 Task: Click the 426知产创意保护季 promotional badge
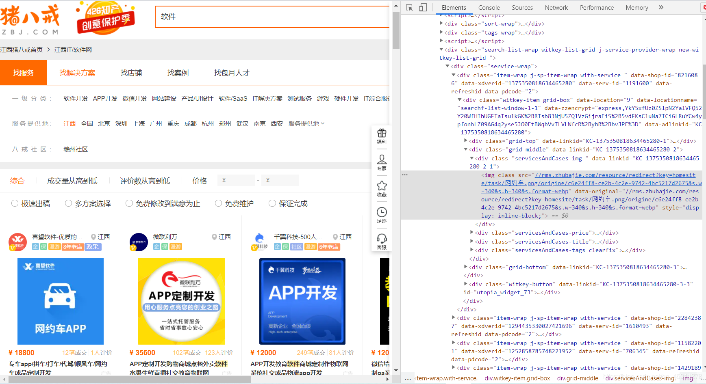(105, 18)
